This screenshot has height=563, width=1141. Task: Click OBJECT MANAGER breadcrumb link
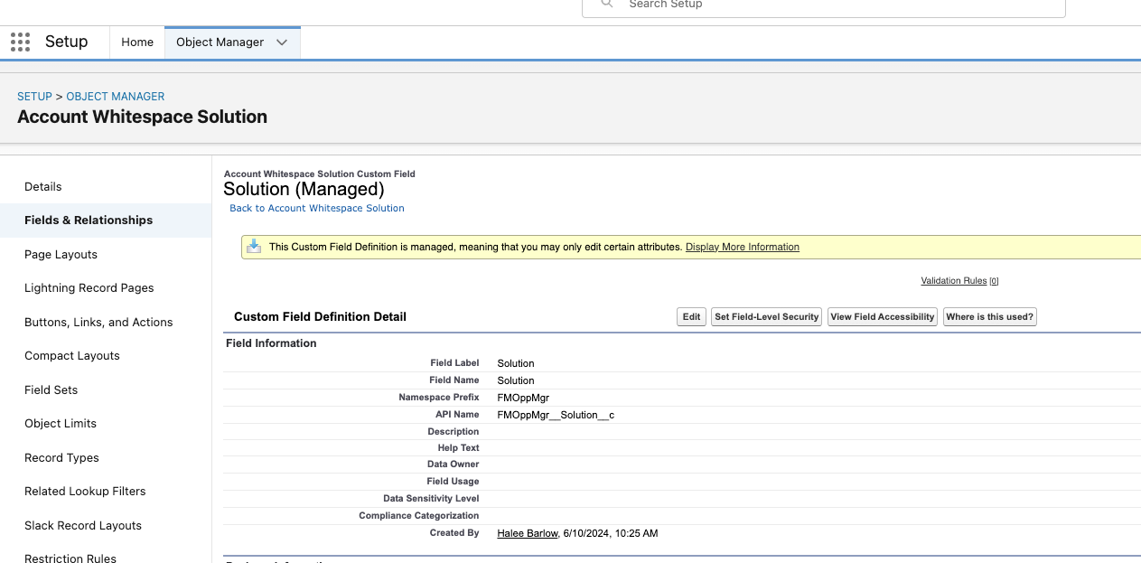(115, 97)
